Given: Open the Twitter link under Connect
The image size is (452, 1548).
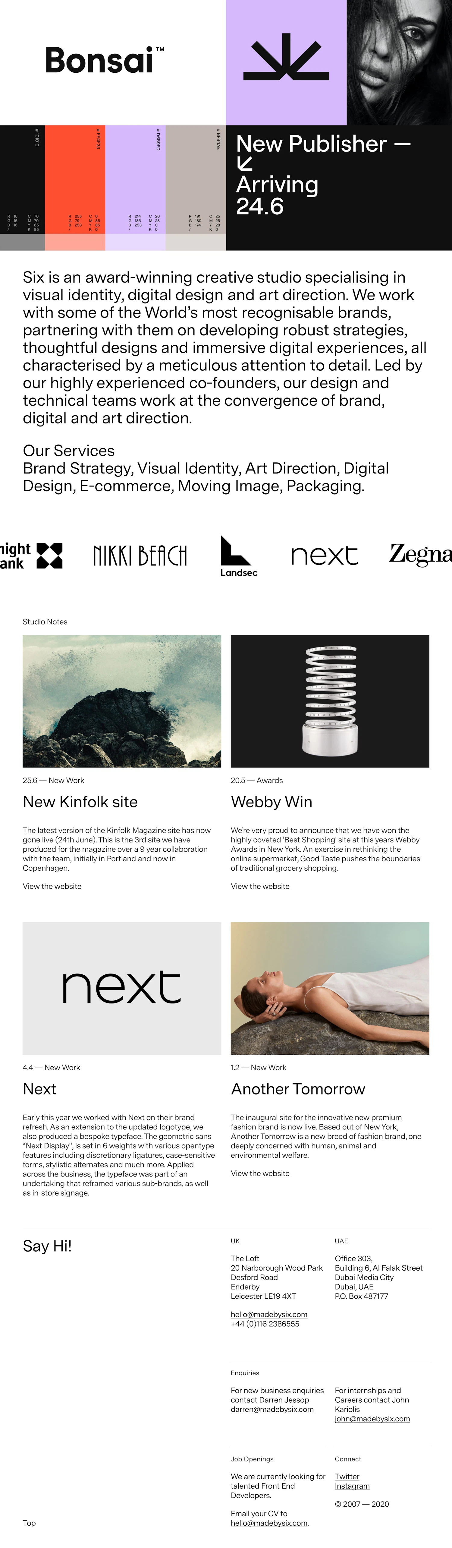Looking at the screenshot, I should pyautogui.click(x=347, y=1476).
